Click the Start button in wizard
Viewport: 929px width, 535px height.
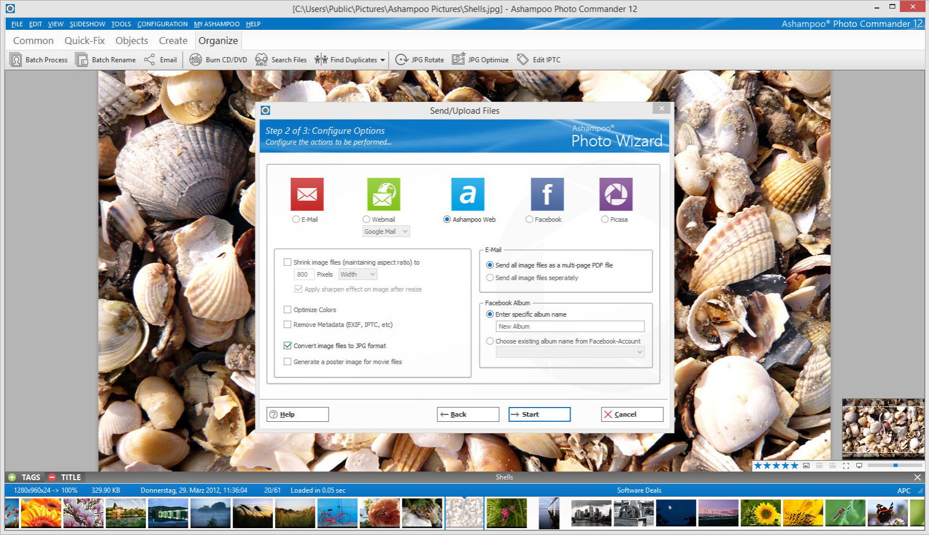click(539, 414)
